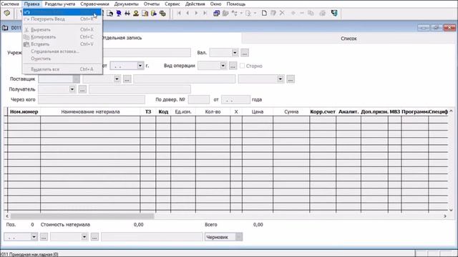Choose Специальная вставка menu entry
Screen dimensions: 458x257
62,51
